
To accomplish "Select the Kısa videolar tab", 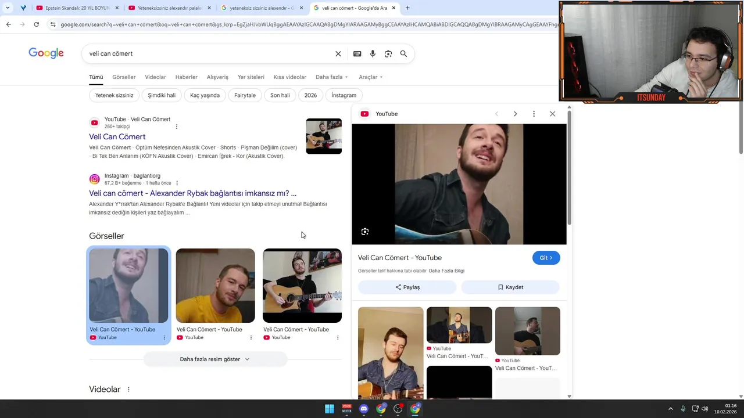I will pos(290,77).
